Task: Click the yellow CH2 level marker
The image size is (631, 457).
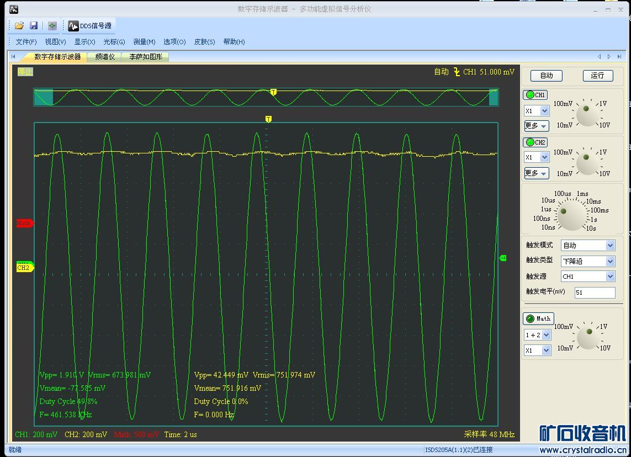Action: pyautogui.click(x=25, y=268)
